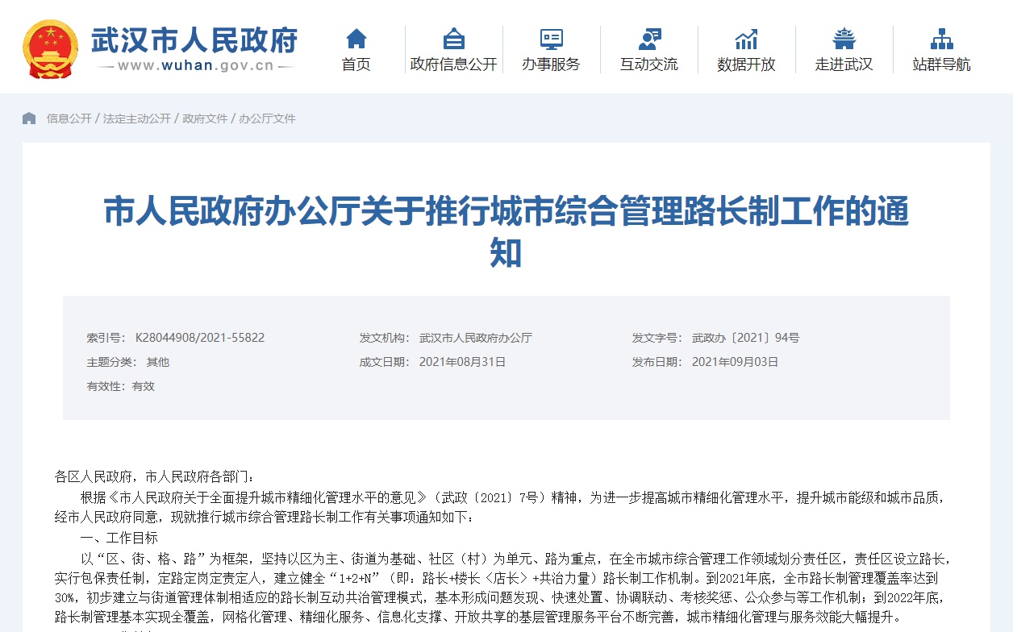The width and height of the screenshot is (1013, 632).
Task: Click the government information disclosure icon
Action: [x=453, y=38]
